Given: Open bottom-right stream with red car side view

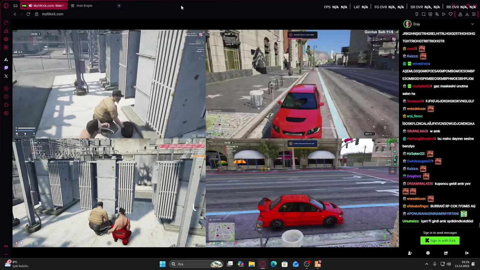Looking at the screenshot, I should (x=302, y=193).
